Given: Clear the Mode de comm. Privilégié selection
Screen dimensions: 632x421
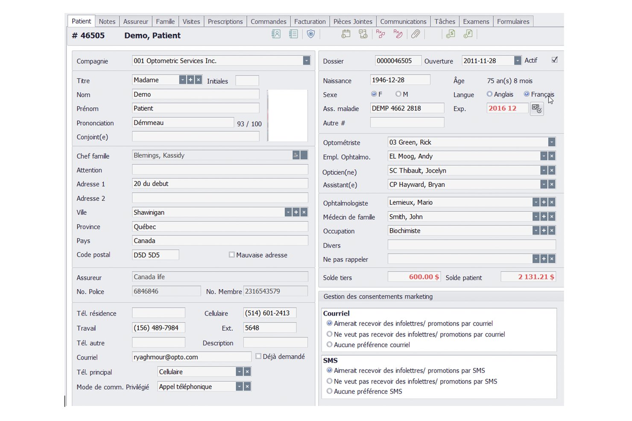Looking at the screenshot, I should (247, 386).
